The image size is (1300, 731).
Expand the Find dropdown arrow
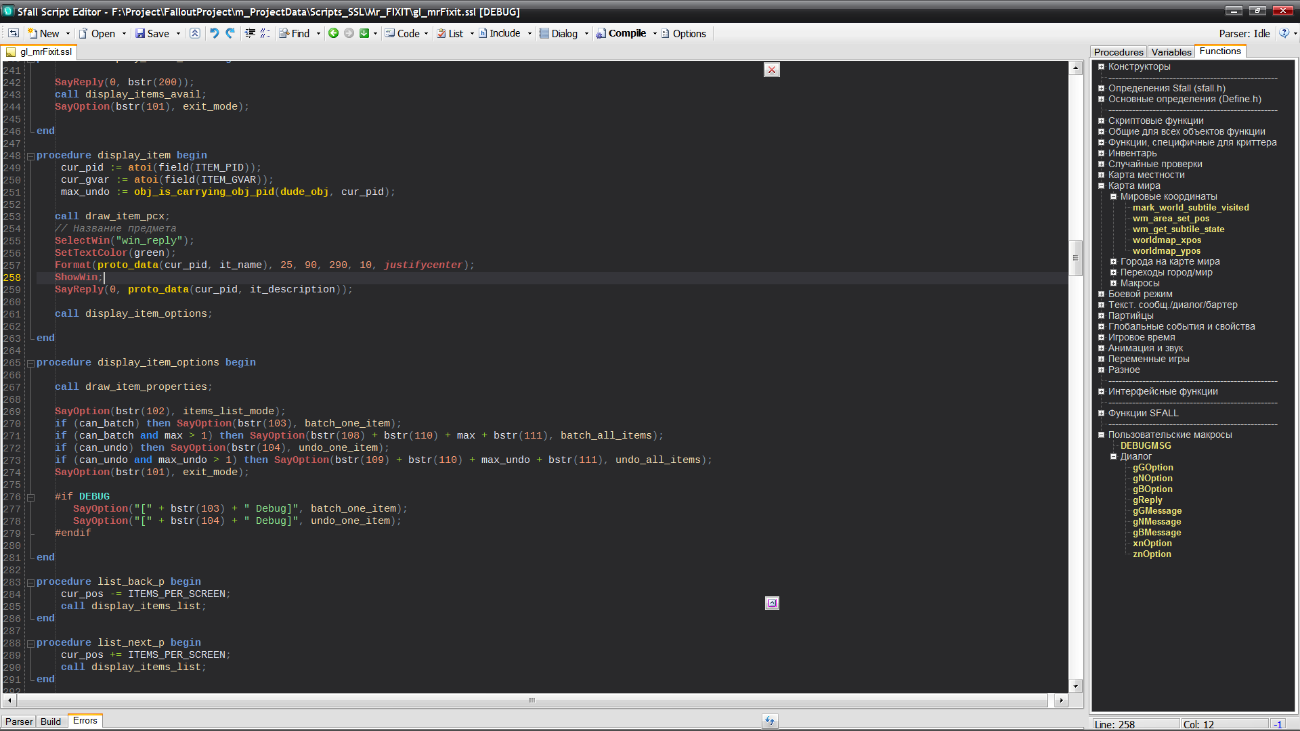point(318,33)
